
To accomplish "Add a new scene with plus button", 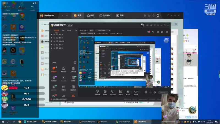I will [x=76, y=30].
